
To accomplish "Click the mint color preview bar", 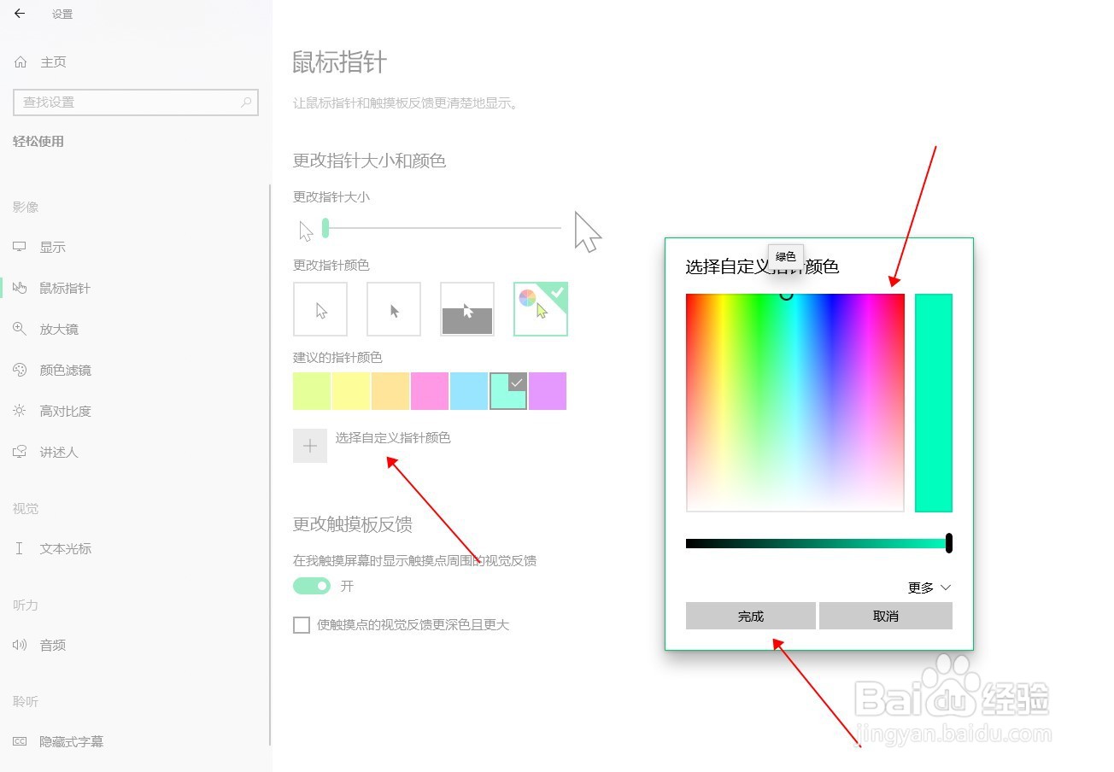I will click(934, 402).
